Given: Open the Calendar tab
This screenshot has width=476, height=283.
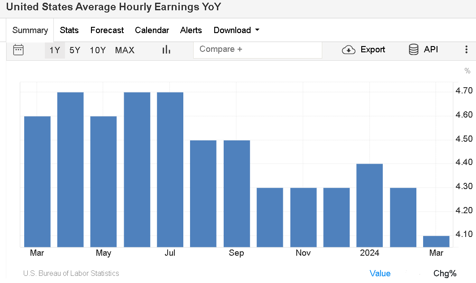Looking at the screenshot, I should tap(152, 30).
